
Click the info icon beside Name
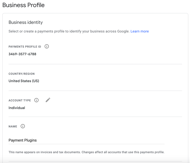pyautogui.click(x=23, y=126)
